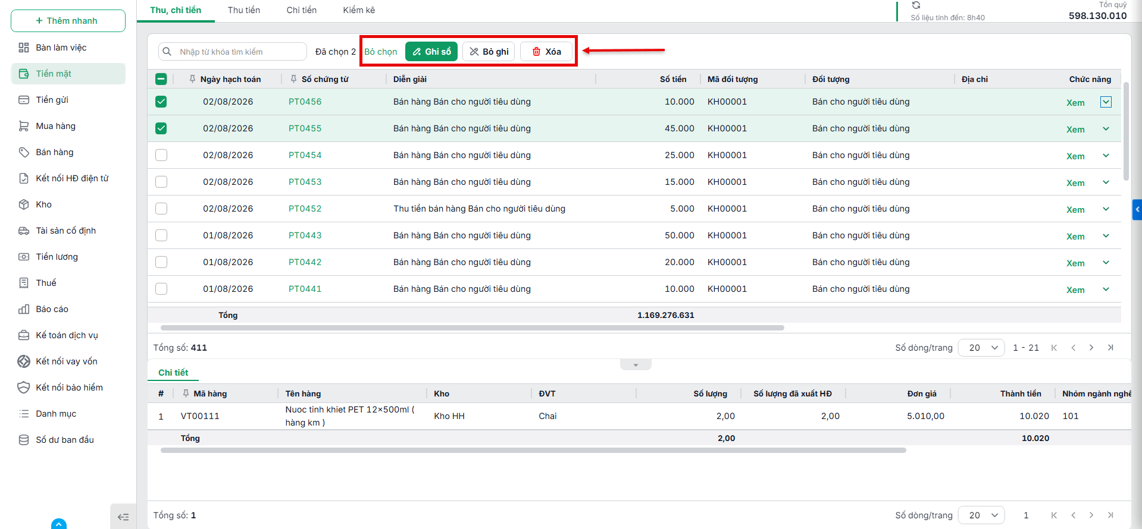Open the action dropdown for row PT0442
The image size is (1142, 529).
[1106, 263]
